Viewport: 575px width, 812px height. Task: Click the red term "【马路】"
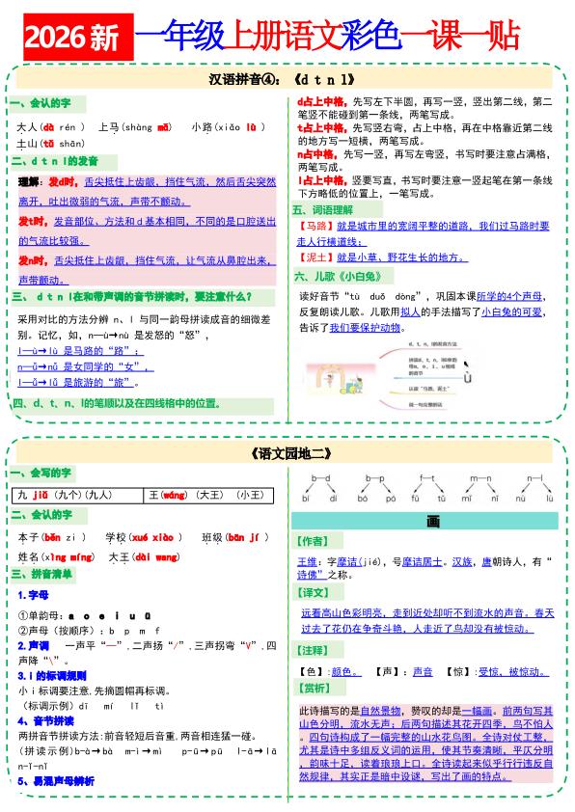coord(315,227)
